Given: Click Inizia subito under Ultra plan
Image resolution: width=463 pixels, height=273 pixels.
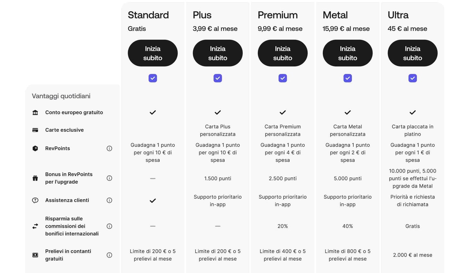Looking at the screenshot, I should point(413,53).
